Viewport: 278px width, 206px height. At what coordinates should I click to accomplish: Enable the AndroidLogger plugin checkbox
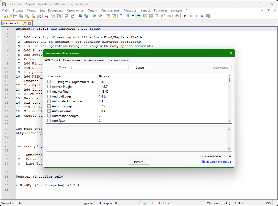pos(49,96)
